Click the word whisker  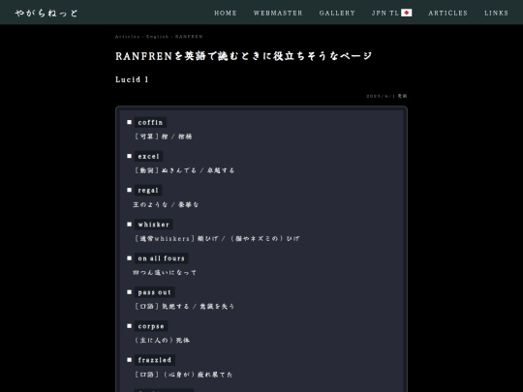tap(153, 225)
